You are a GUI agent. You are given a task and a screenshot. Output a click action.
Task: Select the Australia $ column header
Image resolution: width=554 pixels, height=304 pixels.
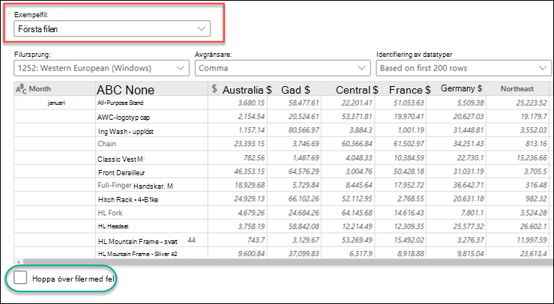point(238,89)
